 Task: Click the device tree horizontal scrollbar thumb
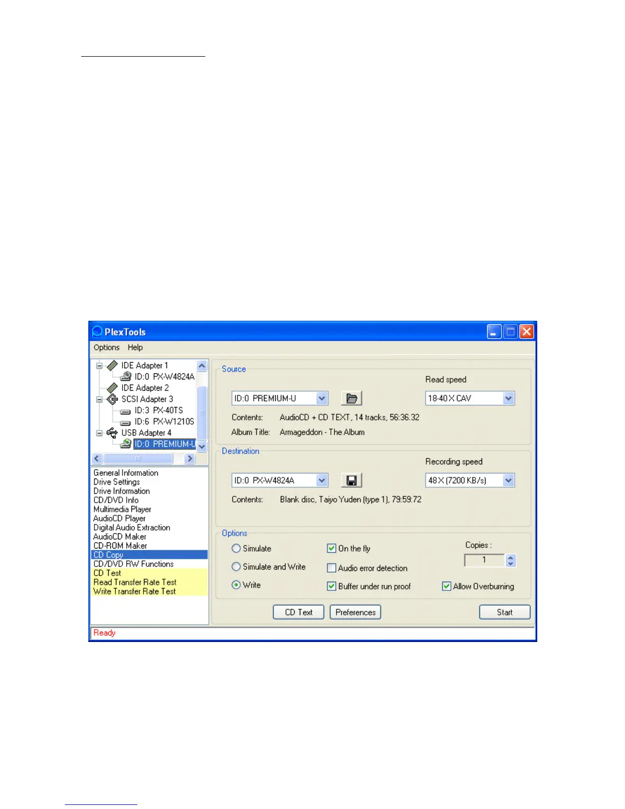tap(138, 459)
